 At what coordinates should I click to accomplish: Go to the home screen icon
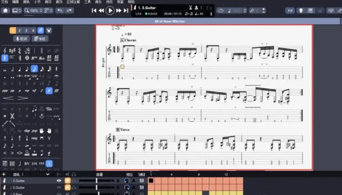click(5, 11)
